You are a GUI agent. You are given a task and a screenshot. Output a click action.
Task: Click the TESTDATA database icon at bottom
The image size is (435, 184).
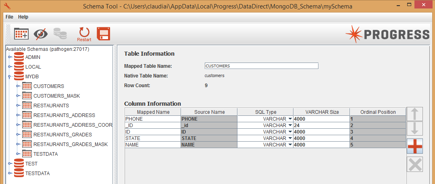tap(19, 173)
